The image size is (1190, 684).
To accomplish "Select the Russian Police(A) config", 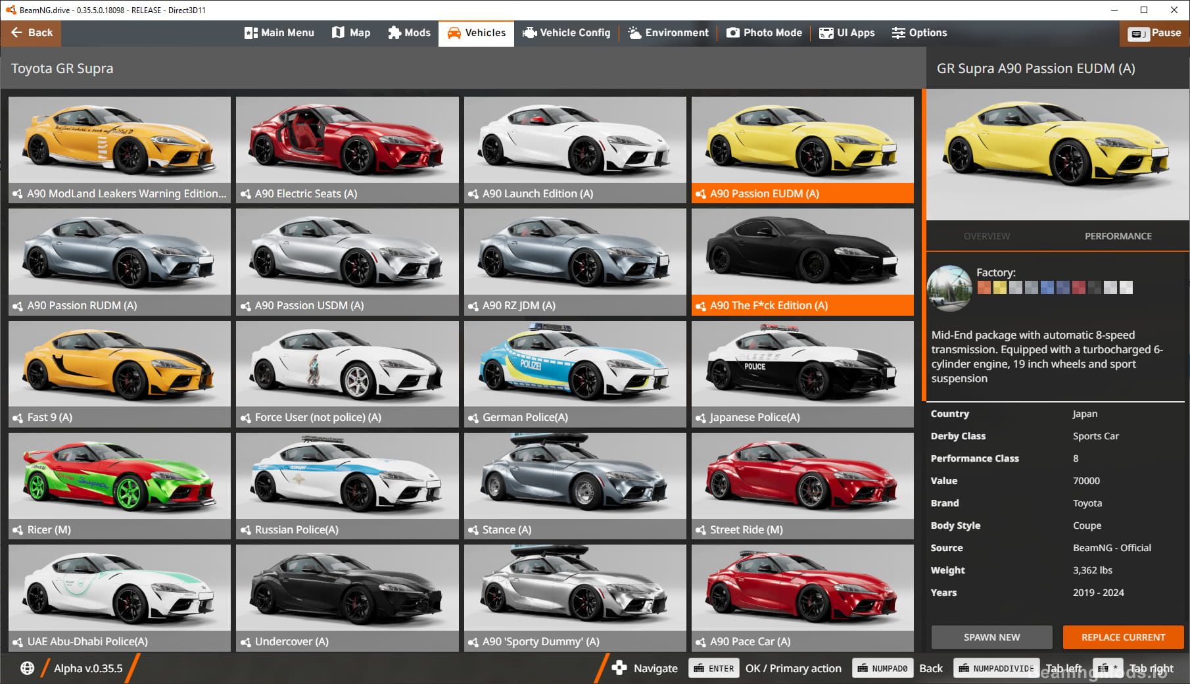I will coord(347,485).
